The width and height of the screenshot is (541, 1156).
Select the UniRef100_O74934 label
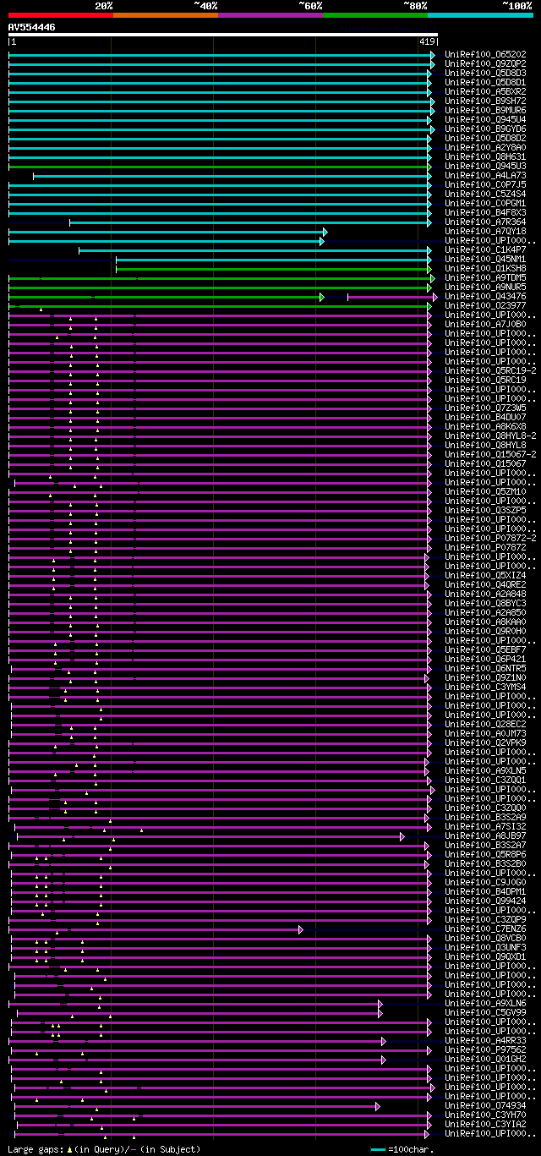point(485,1105)
